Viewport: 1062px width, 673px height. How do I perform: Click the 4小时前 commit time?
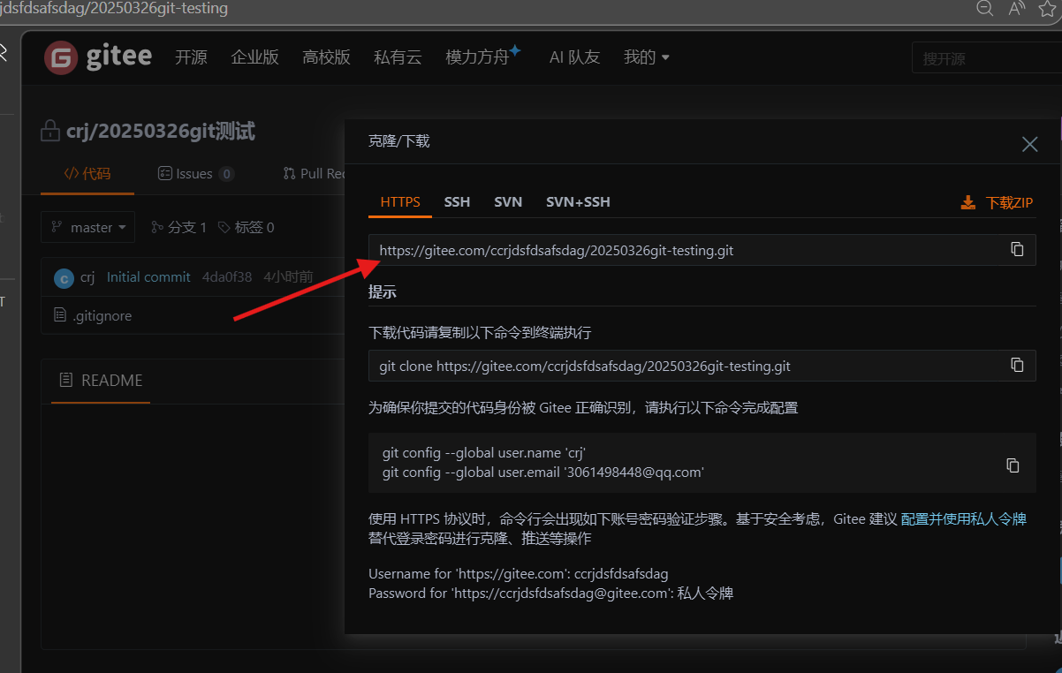(288, 277)
